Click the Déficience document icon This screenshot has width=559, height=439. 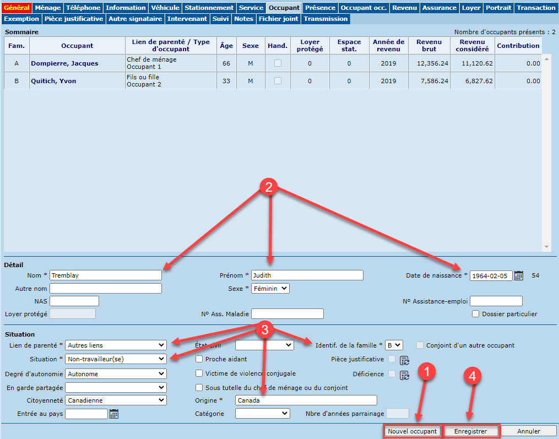(404, 375)
